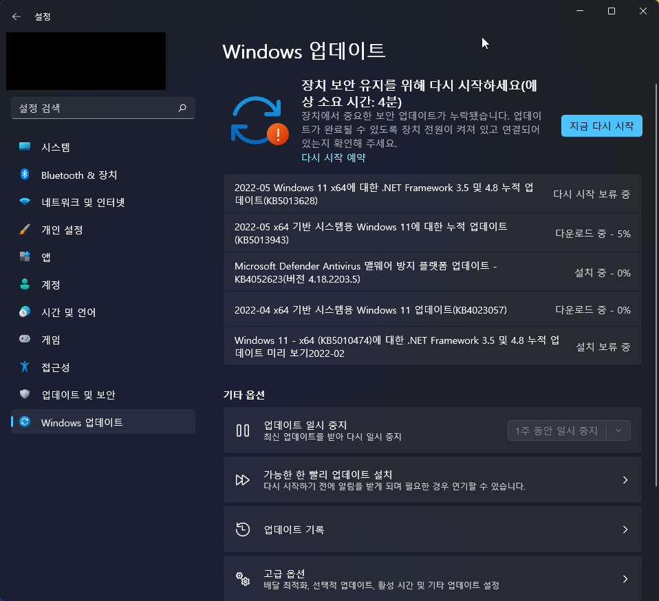Screen dimensions: 659x601
Task: Open 시간 및 언어 category label
Action: tap(69, 312)
